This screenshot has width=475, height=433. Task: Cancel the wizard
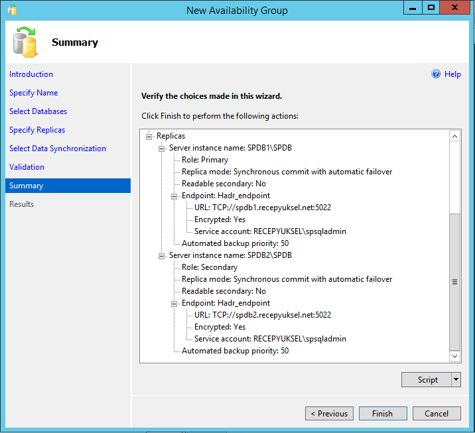point(437,413)
